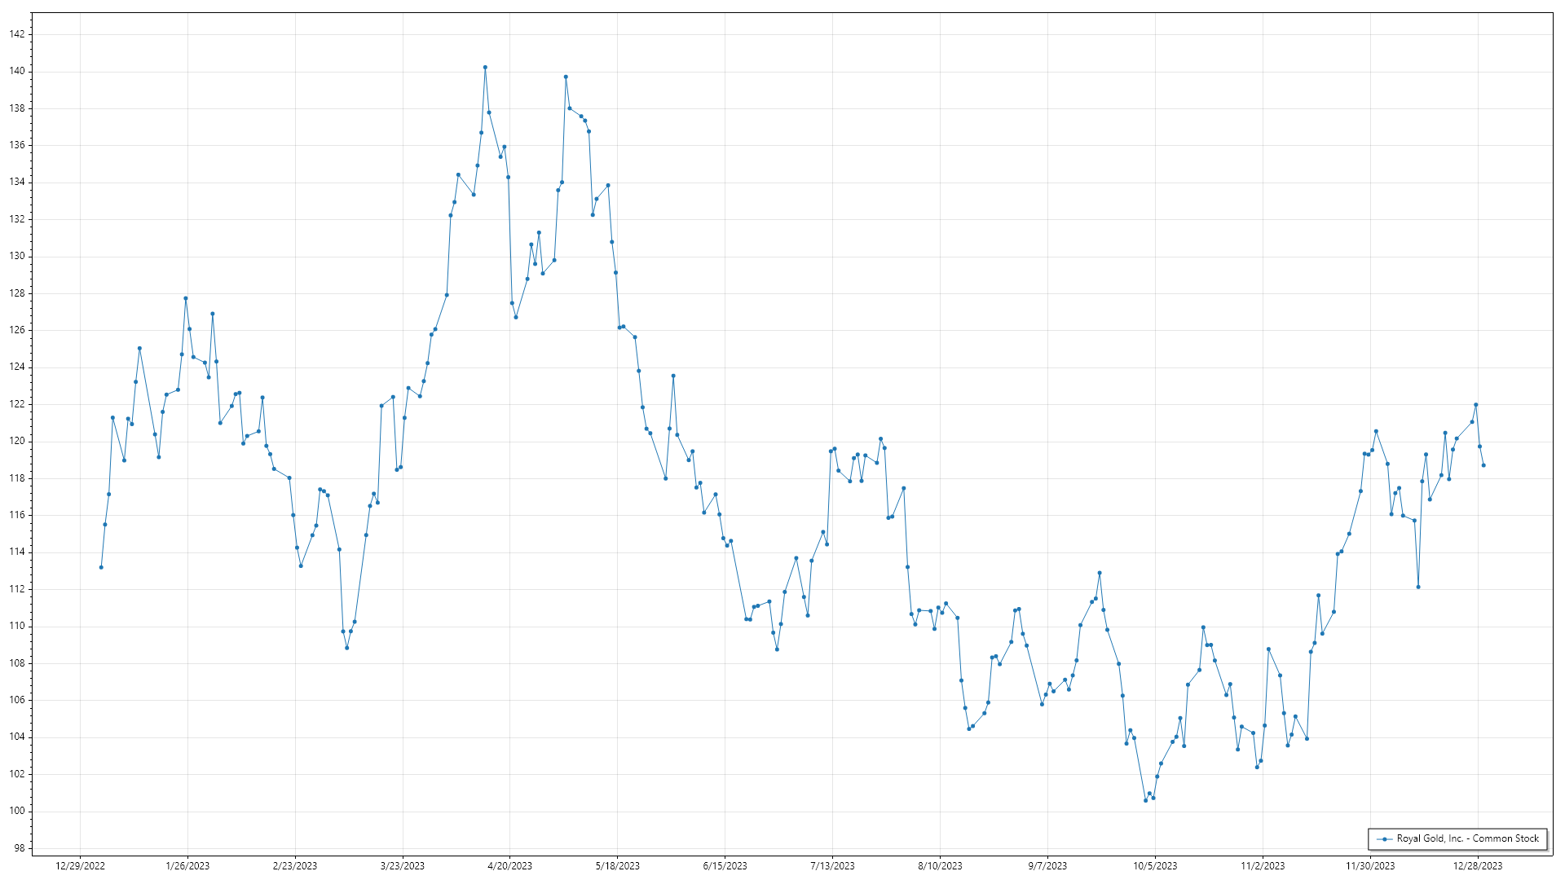This screenshot has width=1565, height=880.
Task: Click the 5/18/2023 x-axis date label
Action: coord(617,866)
